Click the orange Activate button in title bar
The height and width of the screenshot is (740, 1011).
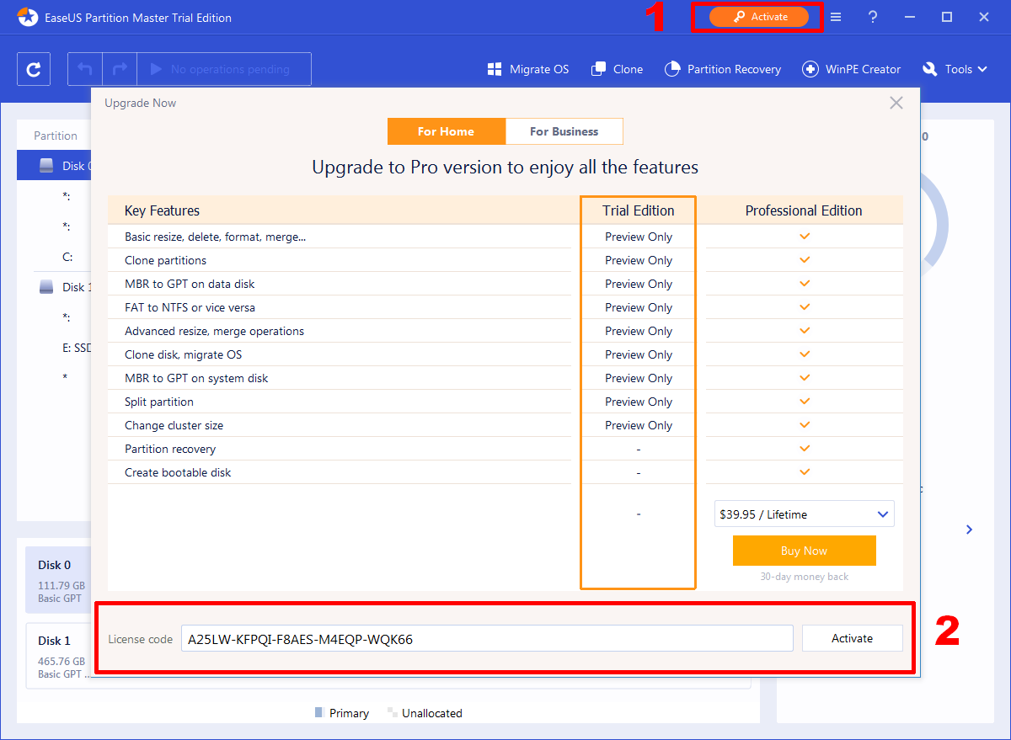click(758, 17)
